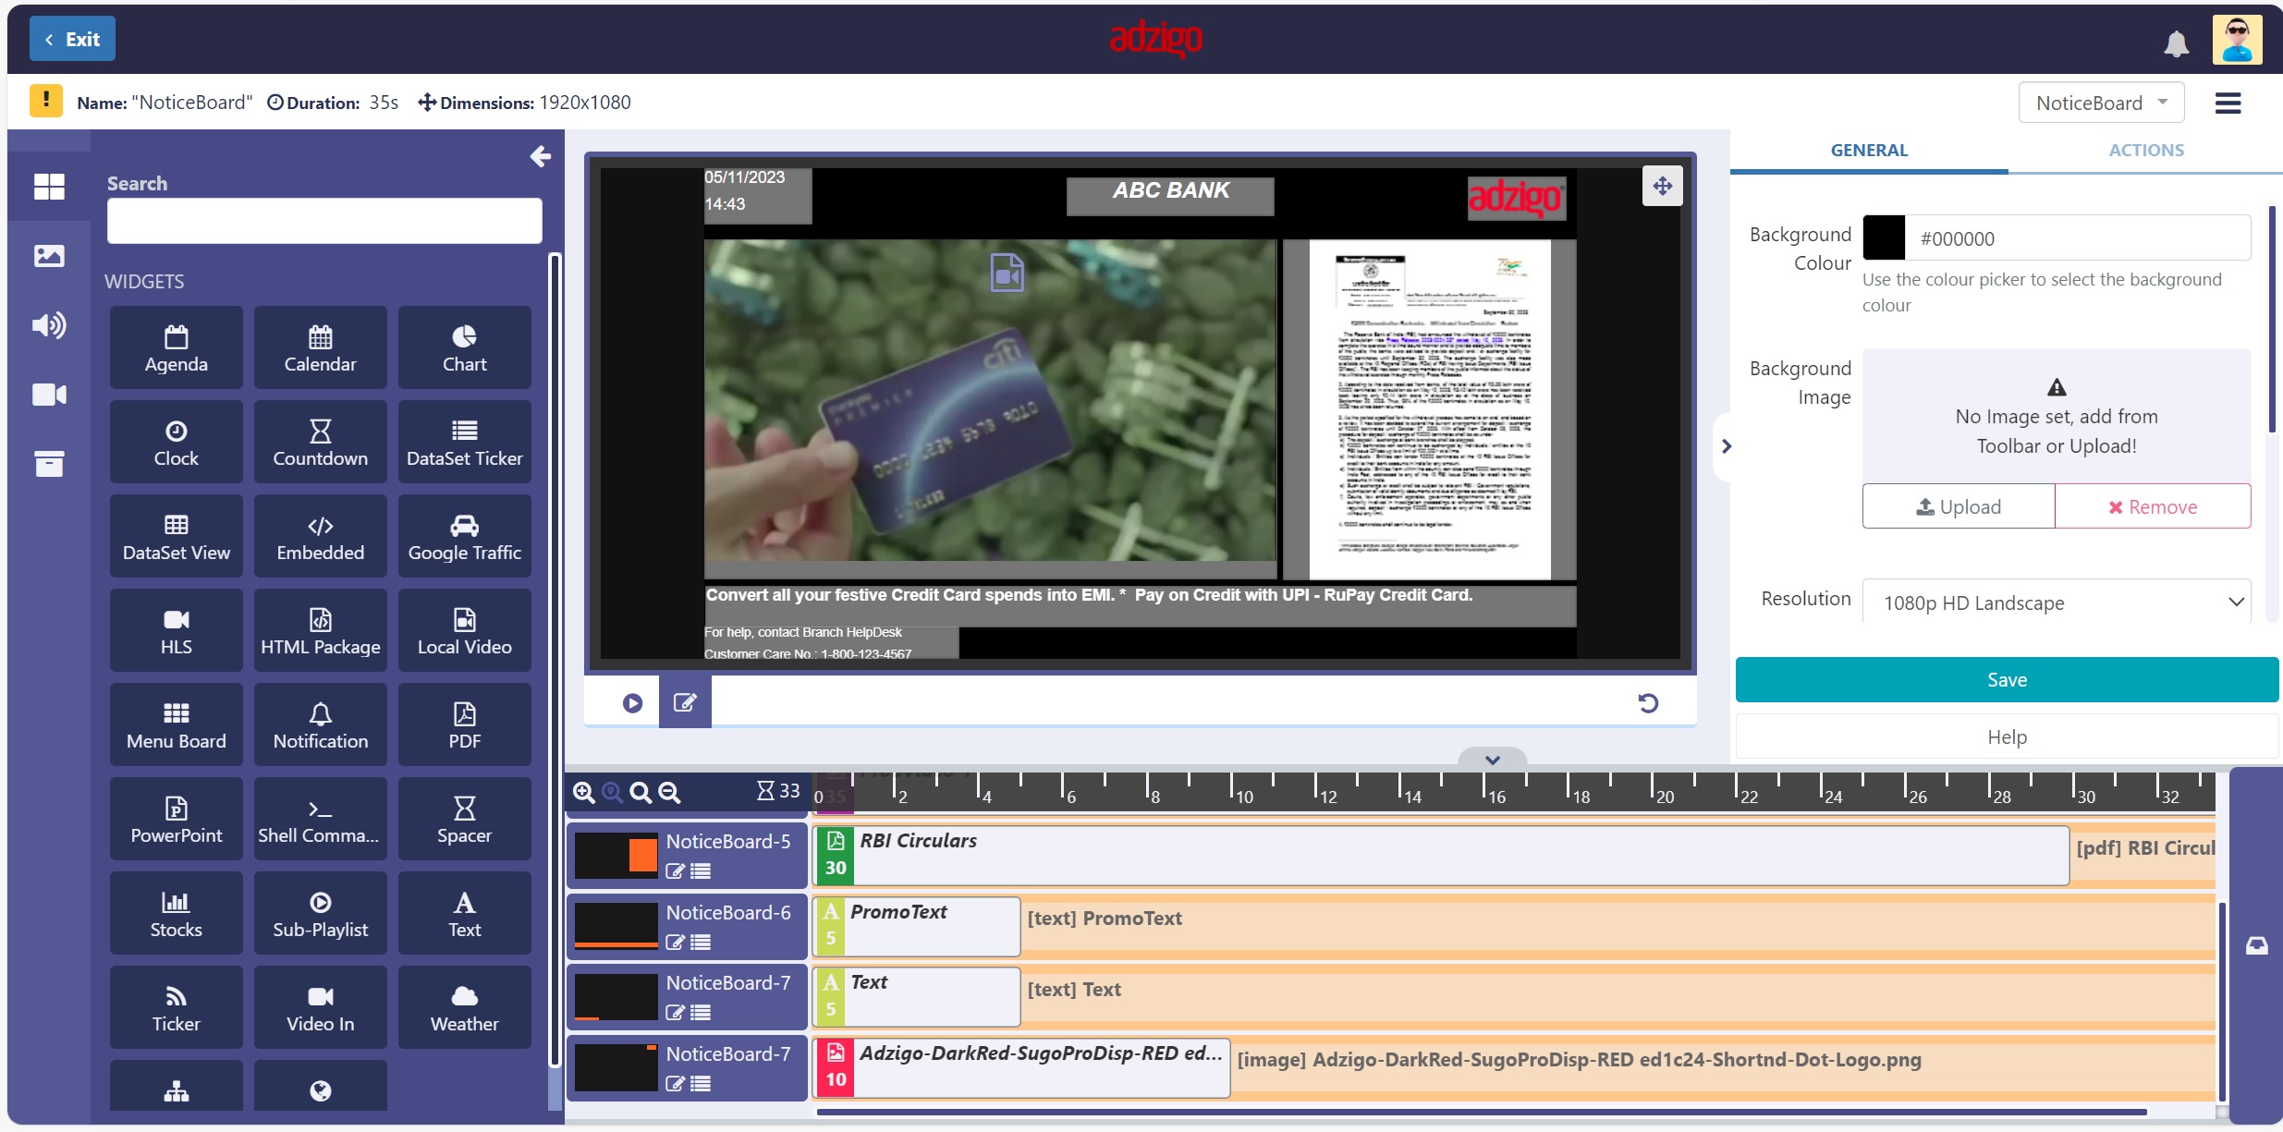This screenshot has width=2283, height=1132.
Task: Add the Spacer widget
Action: tap(464, 819)
